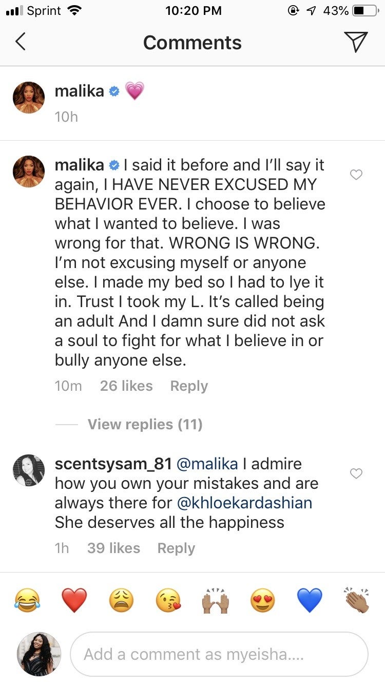This screenshot has width=385, height=685.
Task: Open the @khloekardashian mention link
Action: (244, 503)
